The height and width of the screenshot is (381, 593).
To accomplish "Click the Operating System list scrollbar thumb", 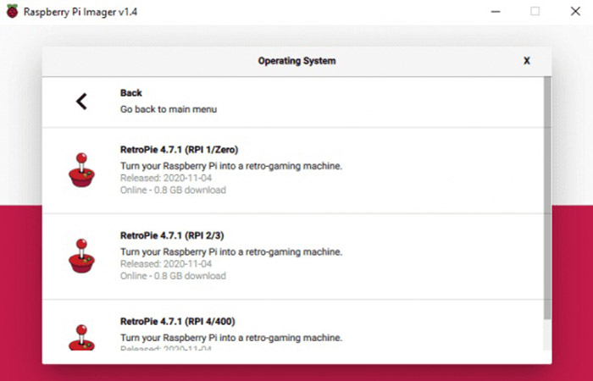I will coord(547,198).
